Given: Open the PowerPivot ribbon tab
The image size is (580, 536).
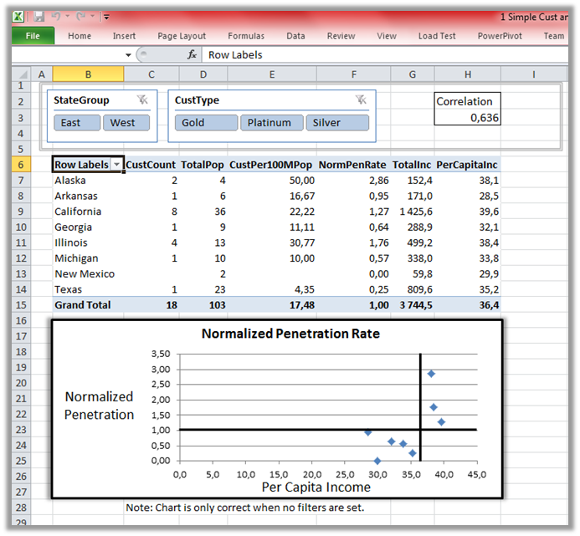Looking at the screenshot, I should point(501,36).
